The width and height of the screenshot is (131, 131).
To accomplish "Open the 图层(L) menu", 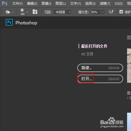I will tap(61, 4).
